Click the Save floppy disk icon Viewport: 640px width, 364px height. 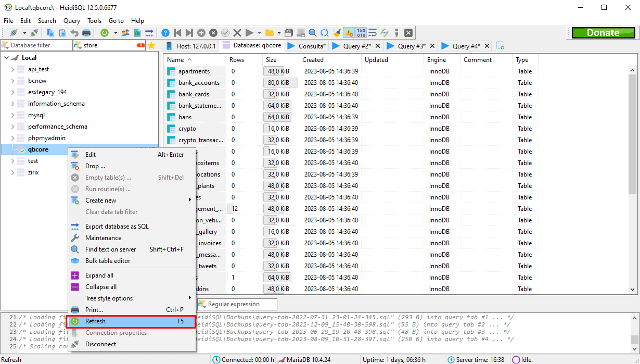click(289, 33)
